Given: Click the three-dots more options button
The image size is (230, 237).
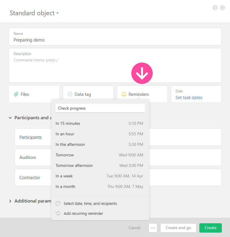Looking at the screenshot, I should (x=153, y=228).
